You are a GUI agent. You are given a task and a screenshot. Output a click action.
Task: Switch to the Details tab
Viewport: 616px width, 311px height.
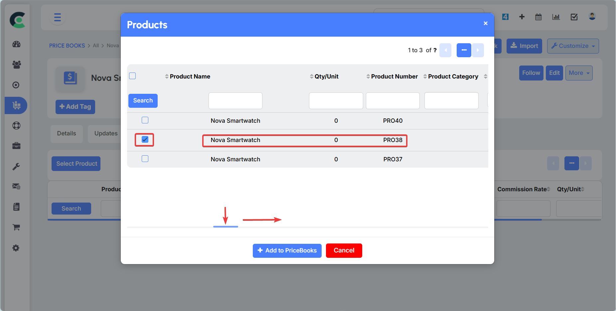coord(67,133)
